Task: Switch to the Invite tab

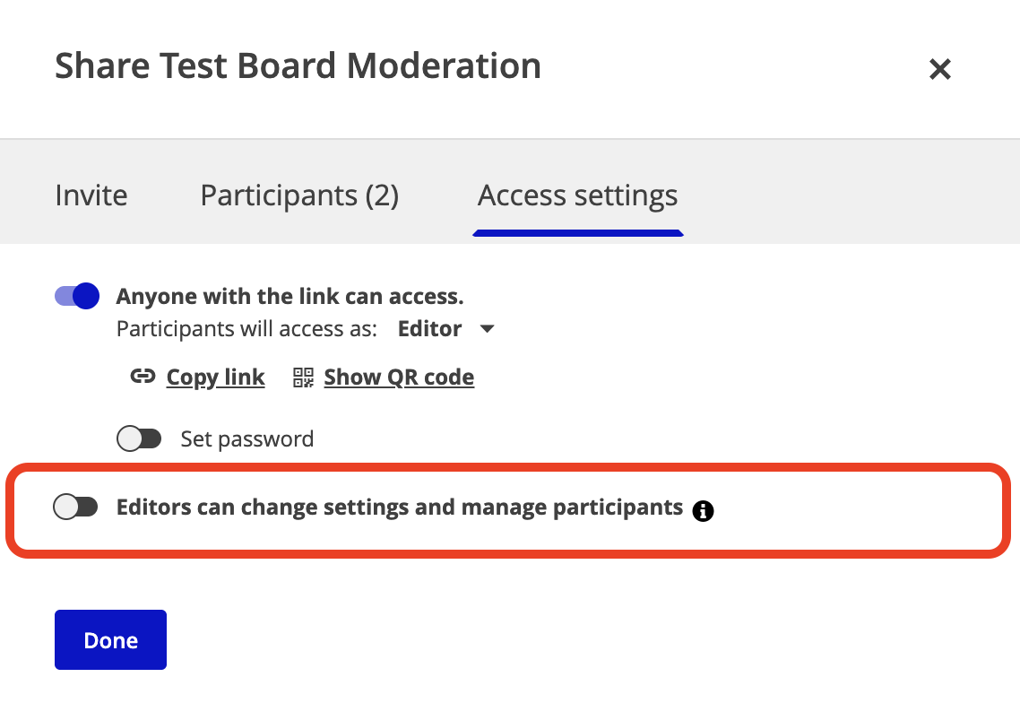Action: [91, 195]
